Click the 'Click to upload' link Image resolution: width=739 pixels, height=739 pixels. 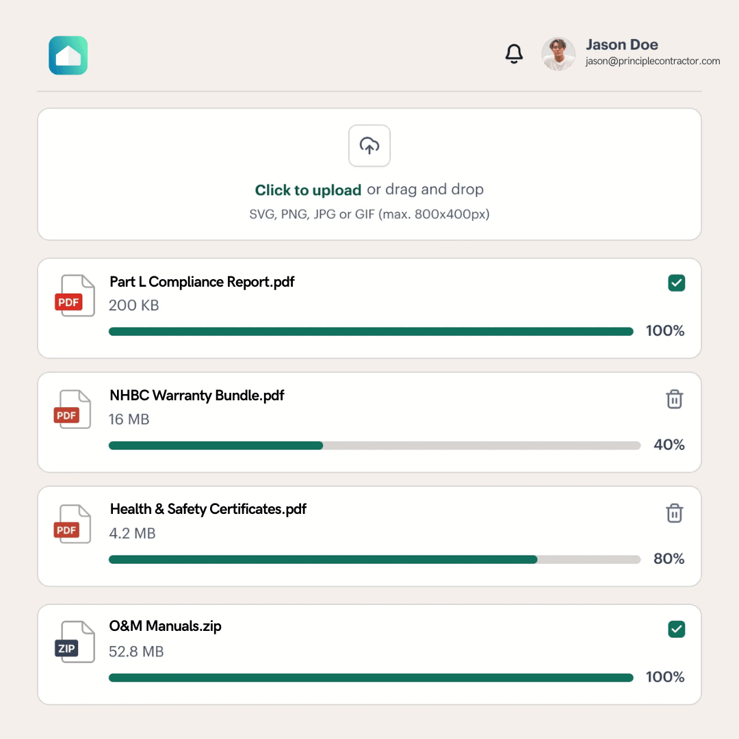pyautogui.click(x=308, y=190)
